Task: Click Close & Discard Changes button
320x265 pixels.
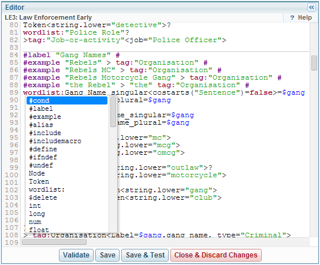Action: (216, 255)
